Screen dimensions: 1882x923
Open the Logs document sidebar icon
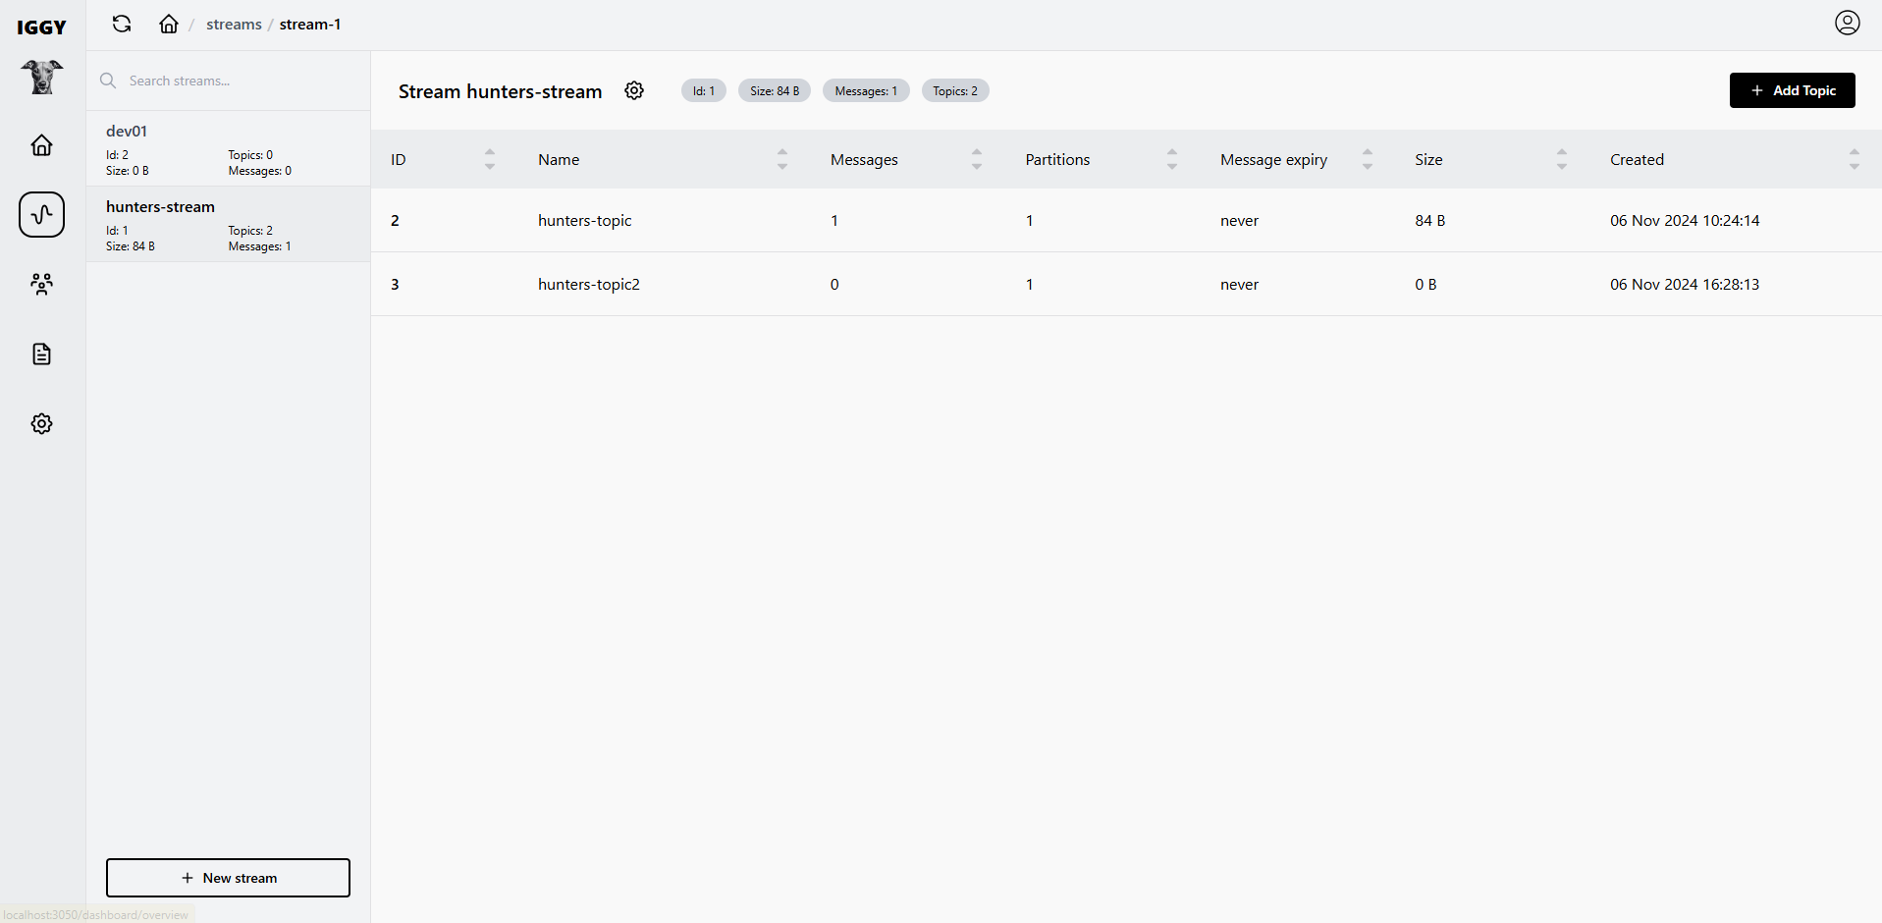coord(41,353)
